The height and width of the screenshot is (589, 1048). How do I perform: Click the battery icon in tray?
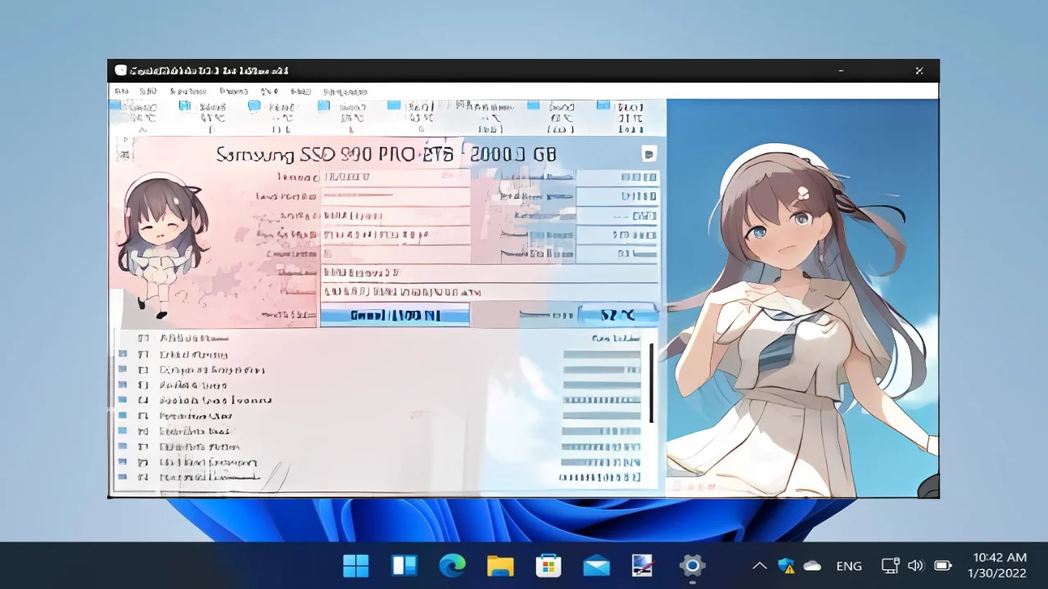[x=943, y=565]
